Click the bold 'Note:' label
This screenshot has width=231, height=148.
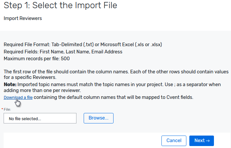coord(10,84)
